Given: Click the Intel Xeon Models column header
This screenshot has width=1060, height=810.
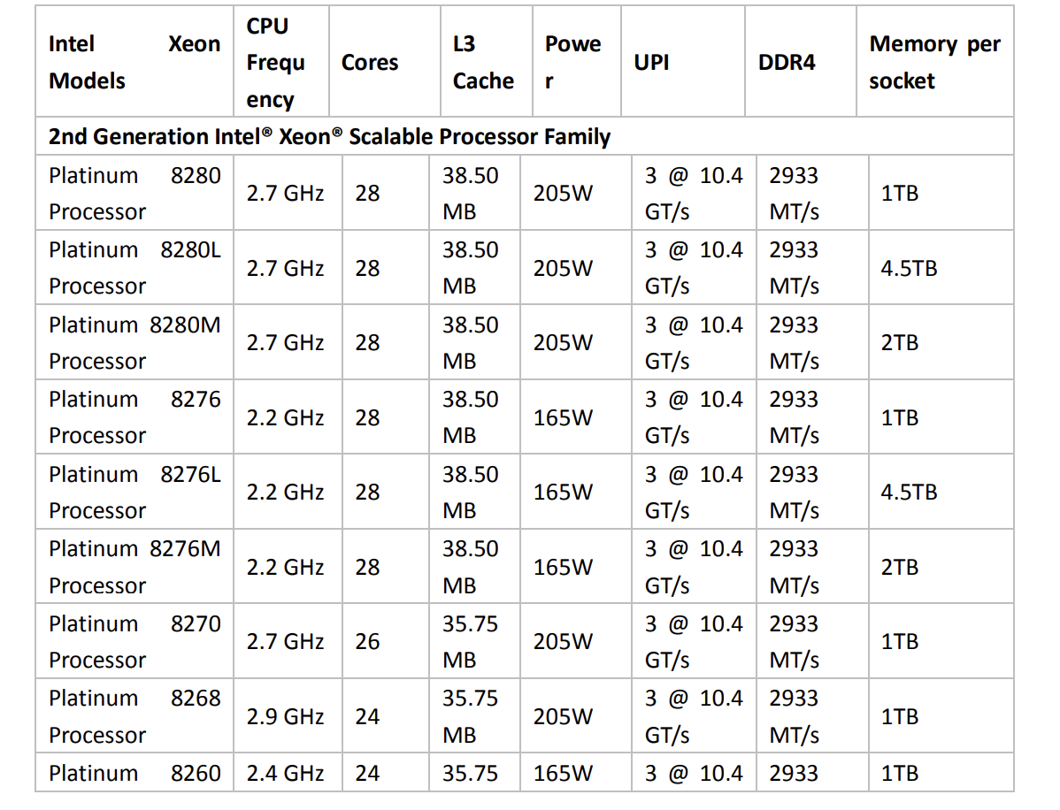Looking at the screenshot, I should (134, 62).
